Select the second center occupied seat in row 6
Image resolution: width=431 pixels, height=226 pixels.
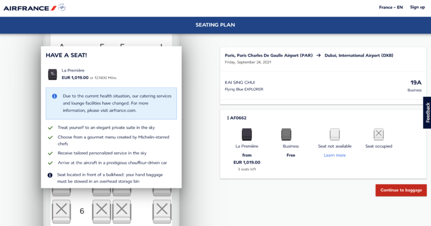pyautogui.click(x=122, y=211)
